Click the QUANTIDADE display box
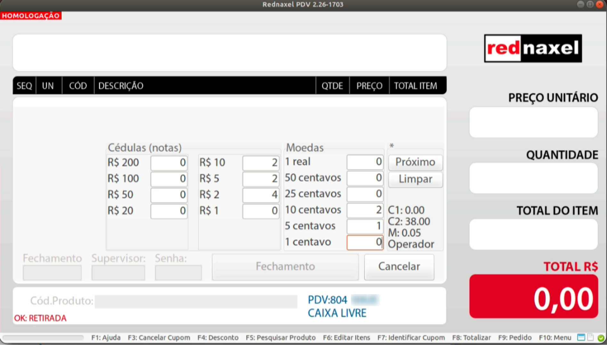607x345 pixels. [534, 178]
